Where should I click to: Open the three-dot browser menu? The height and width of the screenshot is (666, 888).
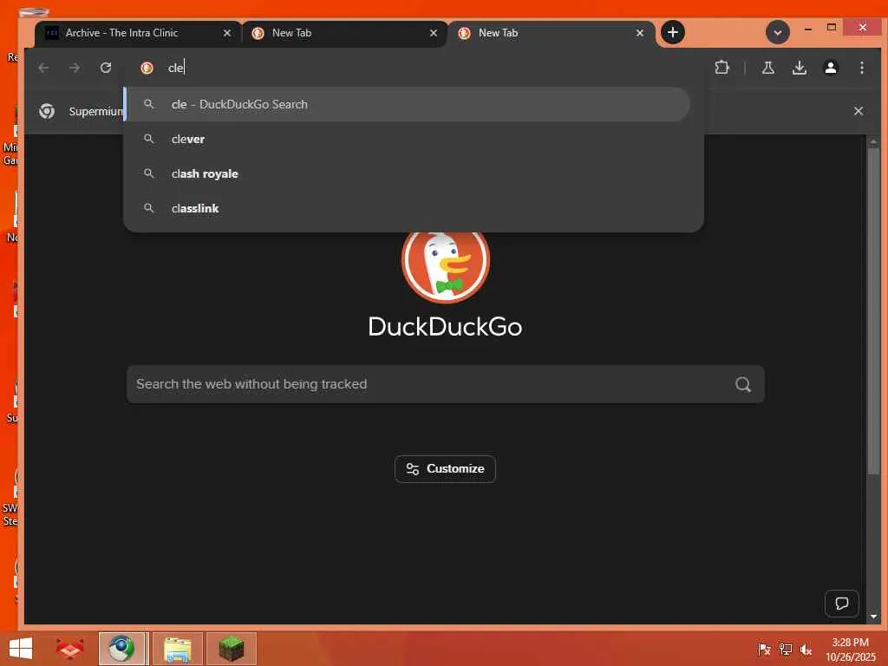coord(861,68)
